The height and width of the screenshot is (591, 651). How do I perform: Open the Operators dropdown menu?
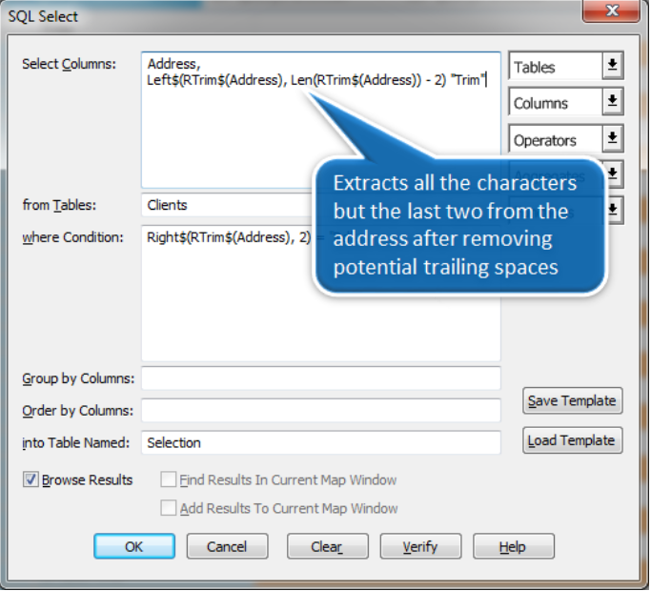[613, 139]
